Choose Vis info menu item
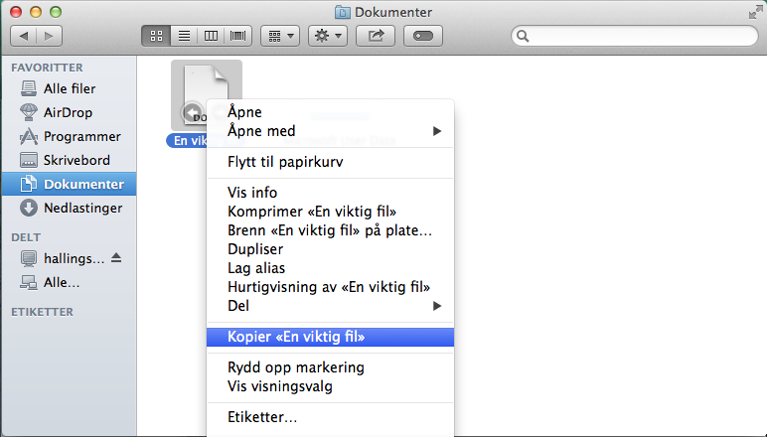This screenshot has height=437, width=767. click(x=330, y=193)
